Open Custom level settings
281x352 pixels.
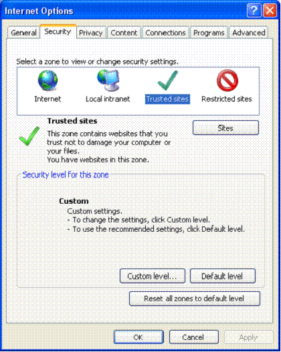click(x=153, y=276)
